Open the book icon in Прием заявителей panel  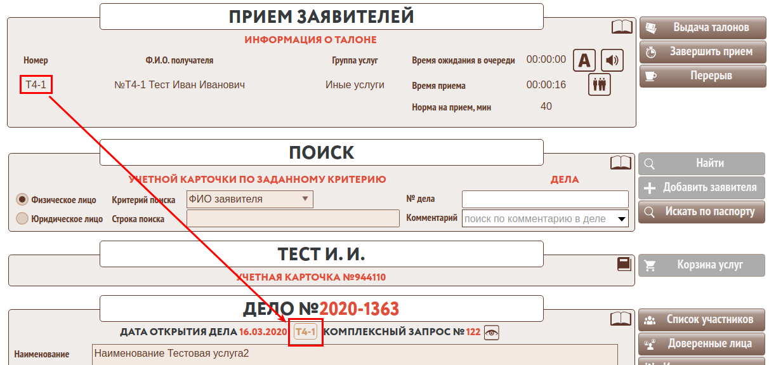click(x=622, y=27)
